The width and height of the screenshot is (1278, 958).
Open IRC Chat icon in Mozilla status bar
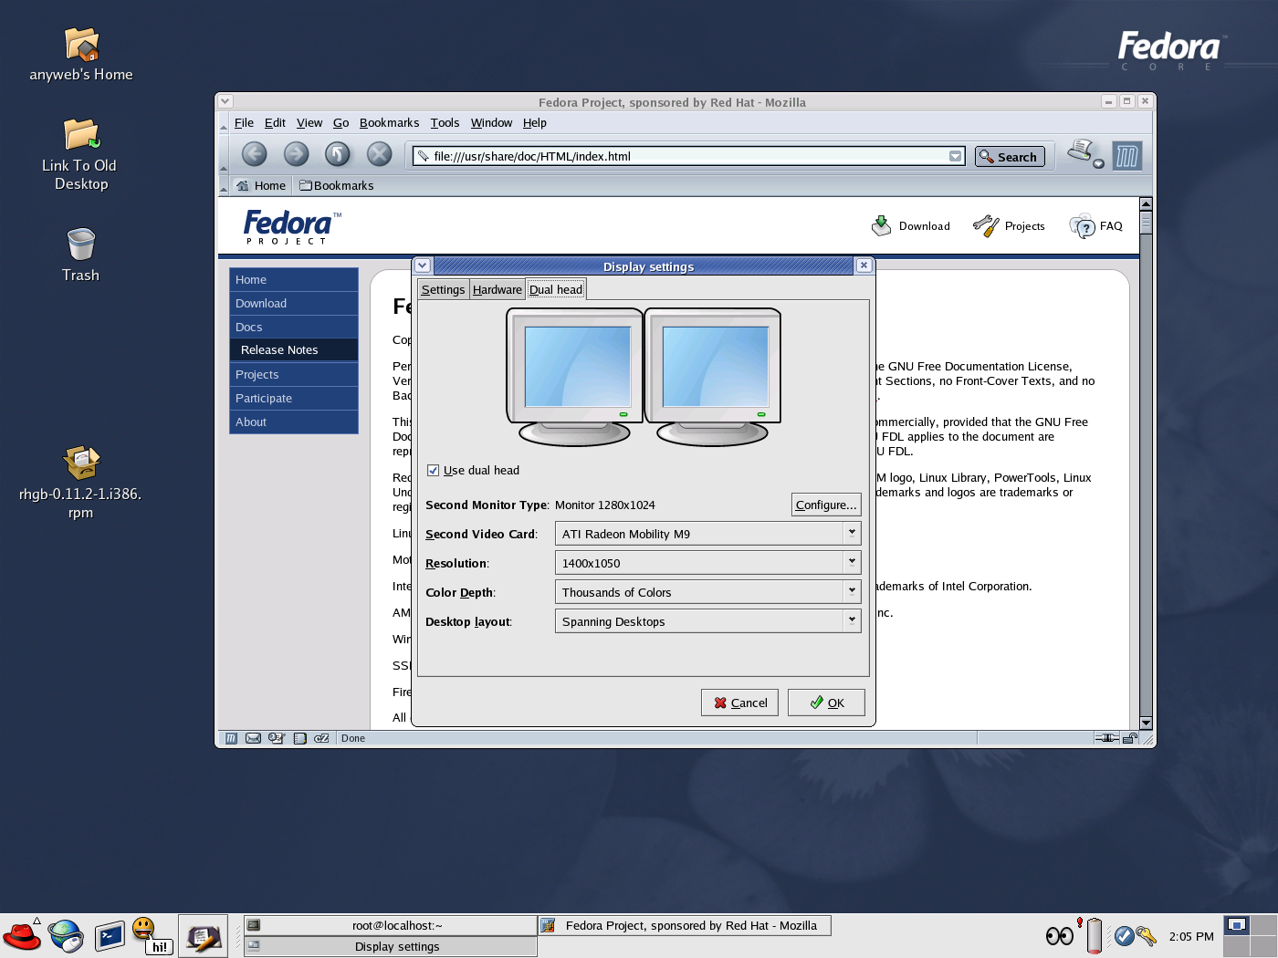click(x=321, y=738)
